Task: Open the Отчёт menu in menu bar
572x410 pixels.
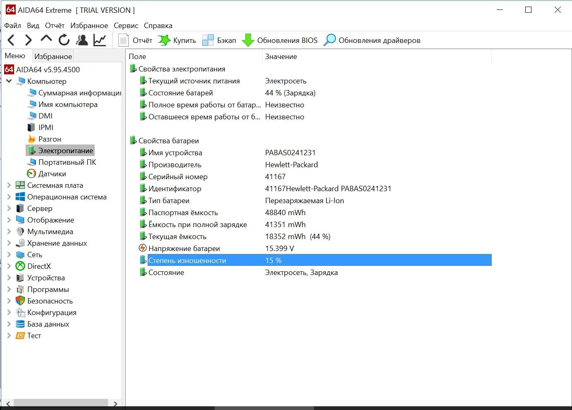Action: (x=55, y=26)
